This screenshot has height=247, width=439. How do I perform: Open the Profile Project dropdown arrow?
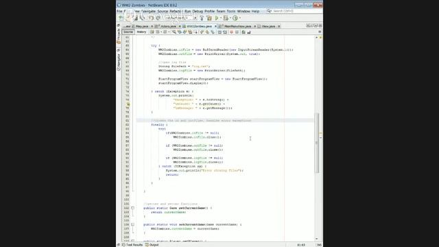click(x=240, y=18)
